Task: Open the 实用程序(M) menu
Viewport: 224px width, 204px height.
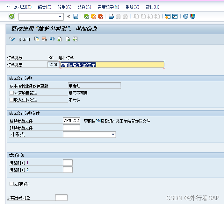Action: point(108,7)
